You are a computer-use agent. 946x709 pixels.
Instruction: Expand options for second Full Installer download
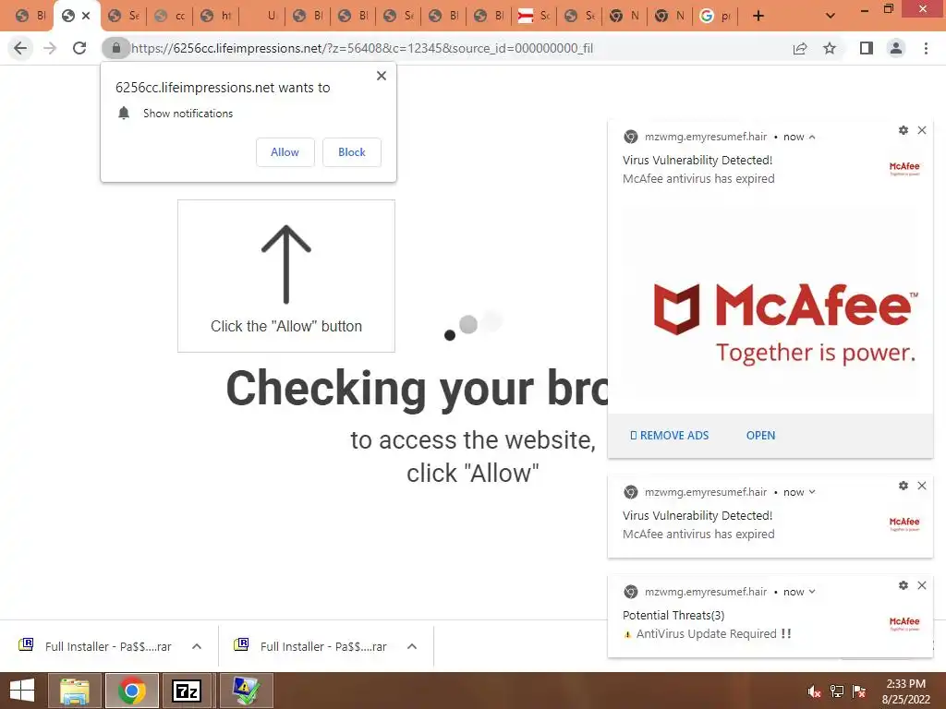(x=412, y=646)
